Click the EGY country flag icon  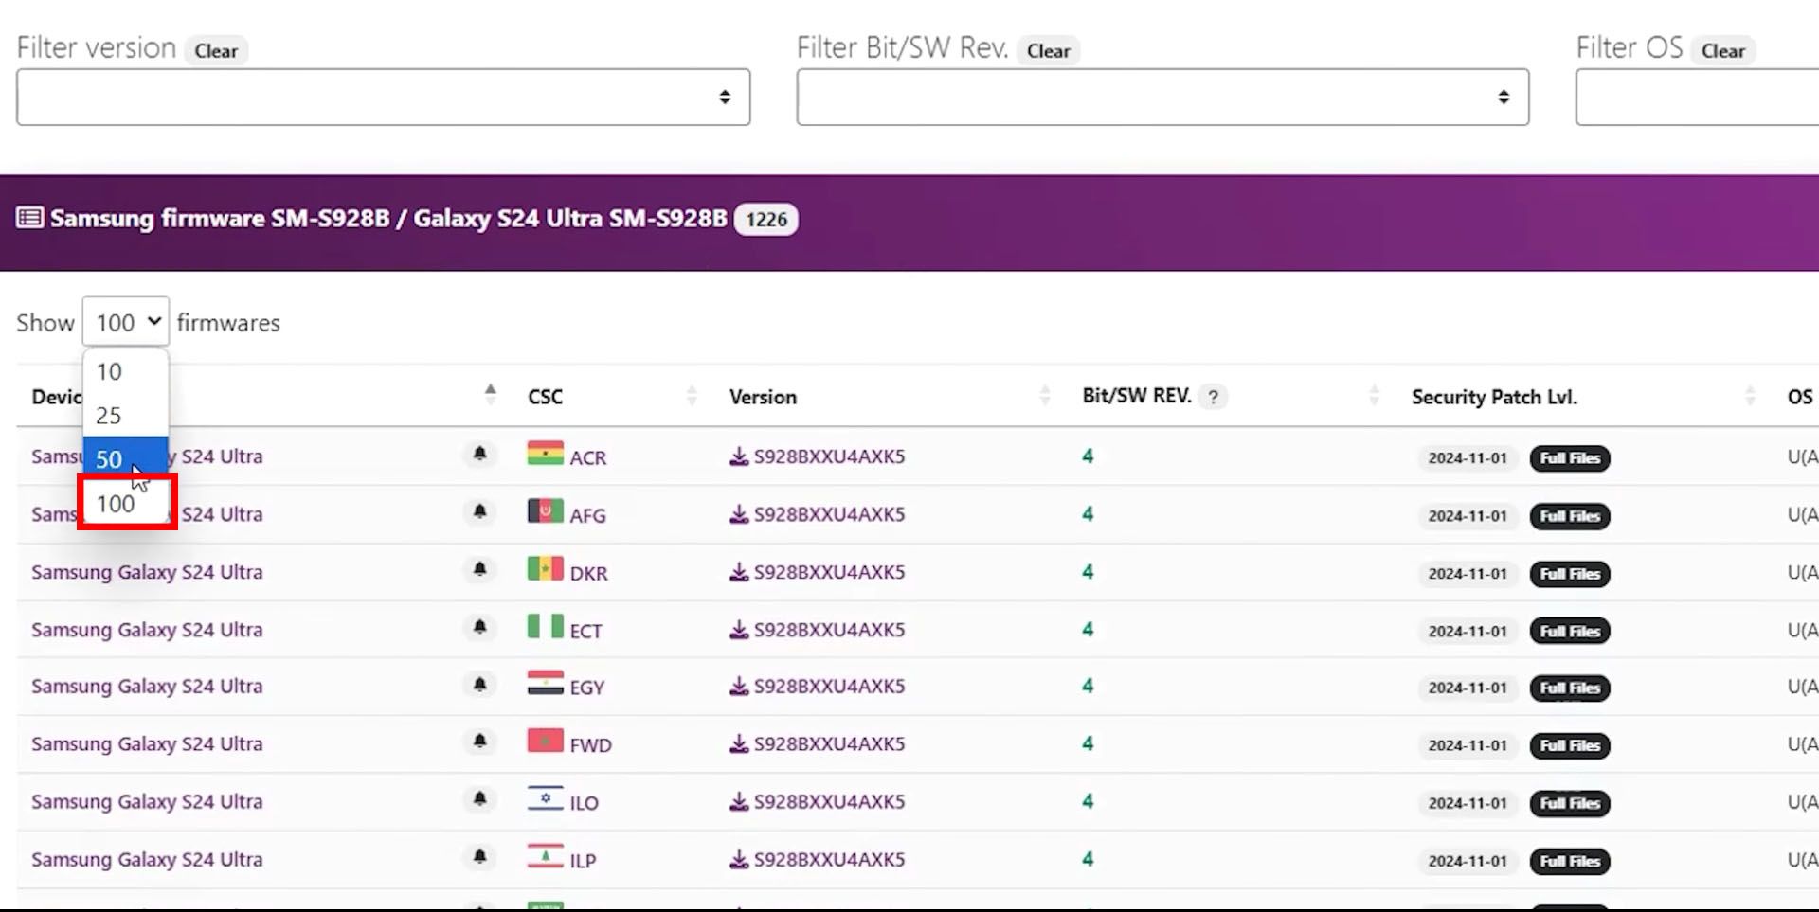(x=545, y=684)
